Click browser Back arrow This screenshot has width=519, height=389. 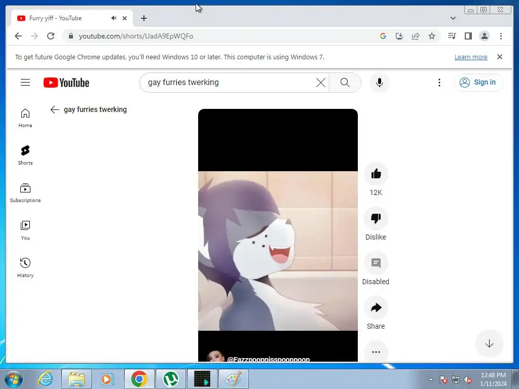pos(18,36)
